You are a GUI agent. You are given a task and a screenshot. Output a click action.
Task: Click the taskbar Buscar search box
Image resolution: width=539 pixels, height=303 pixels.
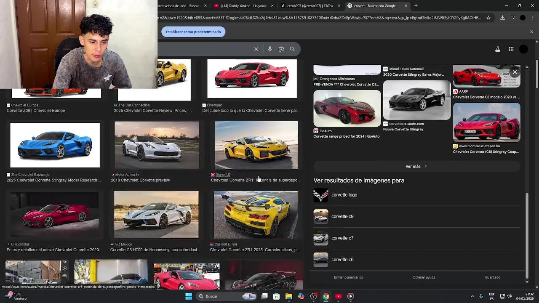click(x=227, y=296)
